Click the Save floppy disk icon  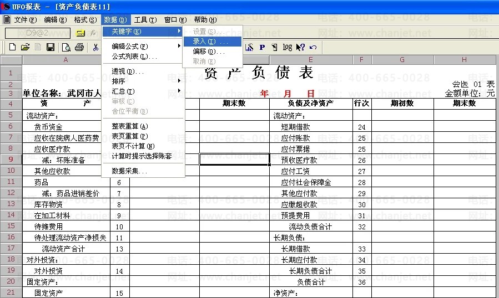pos(51,47)
